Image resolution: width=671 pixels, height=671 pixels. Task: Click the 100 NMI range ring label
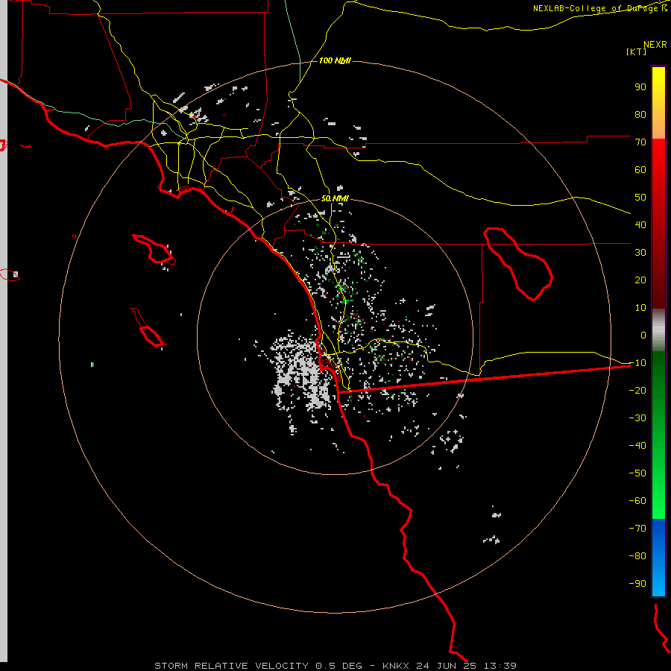[335, 61]
